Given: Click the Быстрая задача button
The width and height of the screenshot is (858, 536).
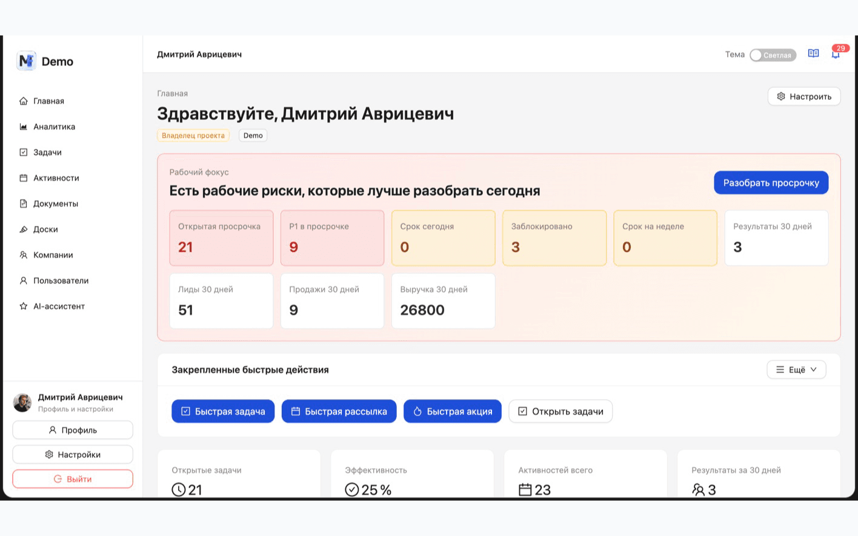Looking at the screenshot, I should point(223,411).
